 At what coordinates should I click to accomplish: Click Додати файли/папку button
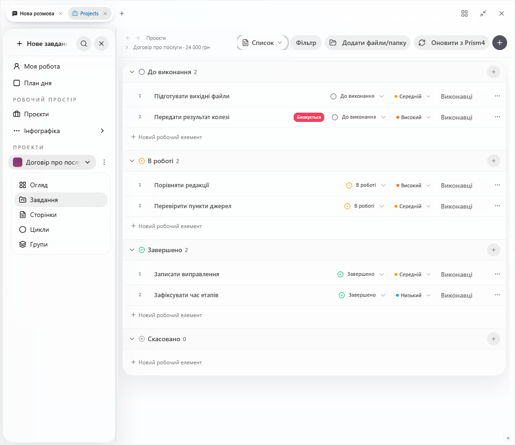[368, 43]
